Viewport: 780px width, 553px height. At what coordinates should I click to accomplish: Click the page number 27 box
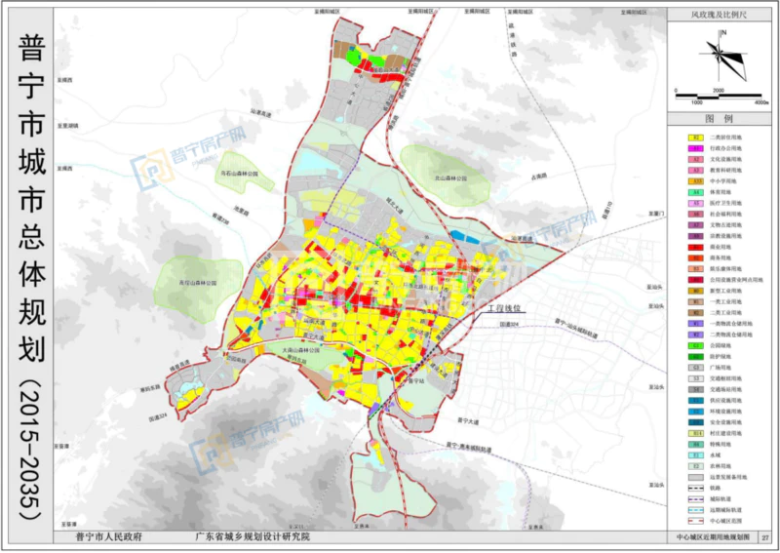(765, 536)
